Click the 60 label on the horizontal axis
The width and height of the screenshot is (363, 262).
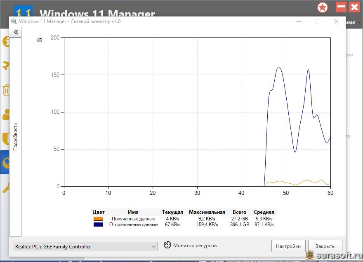pos(330,193)
